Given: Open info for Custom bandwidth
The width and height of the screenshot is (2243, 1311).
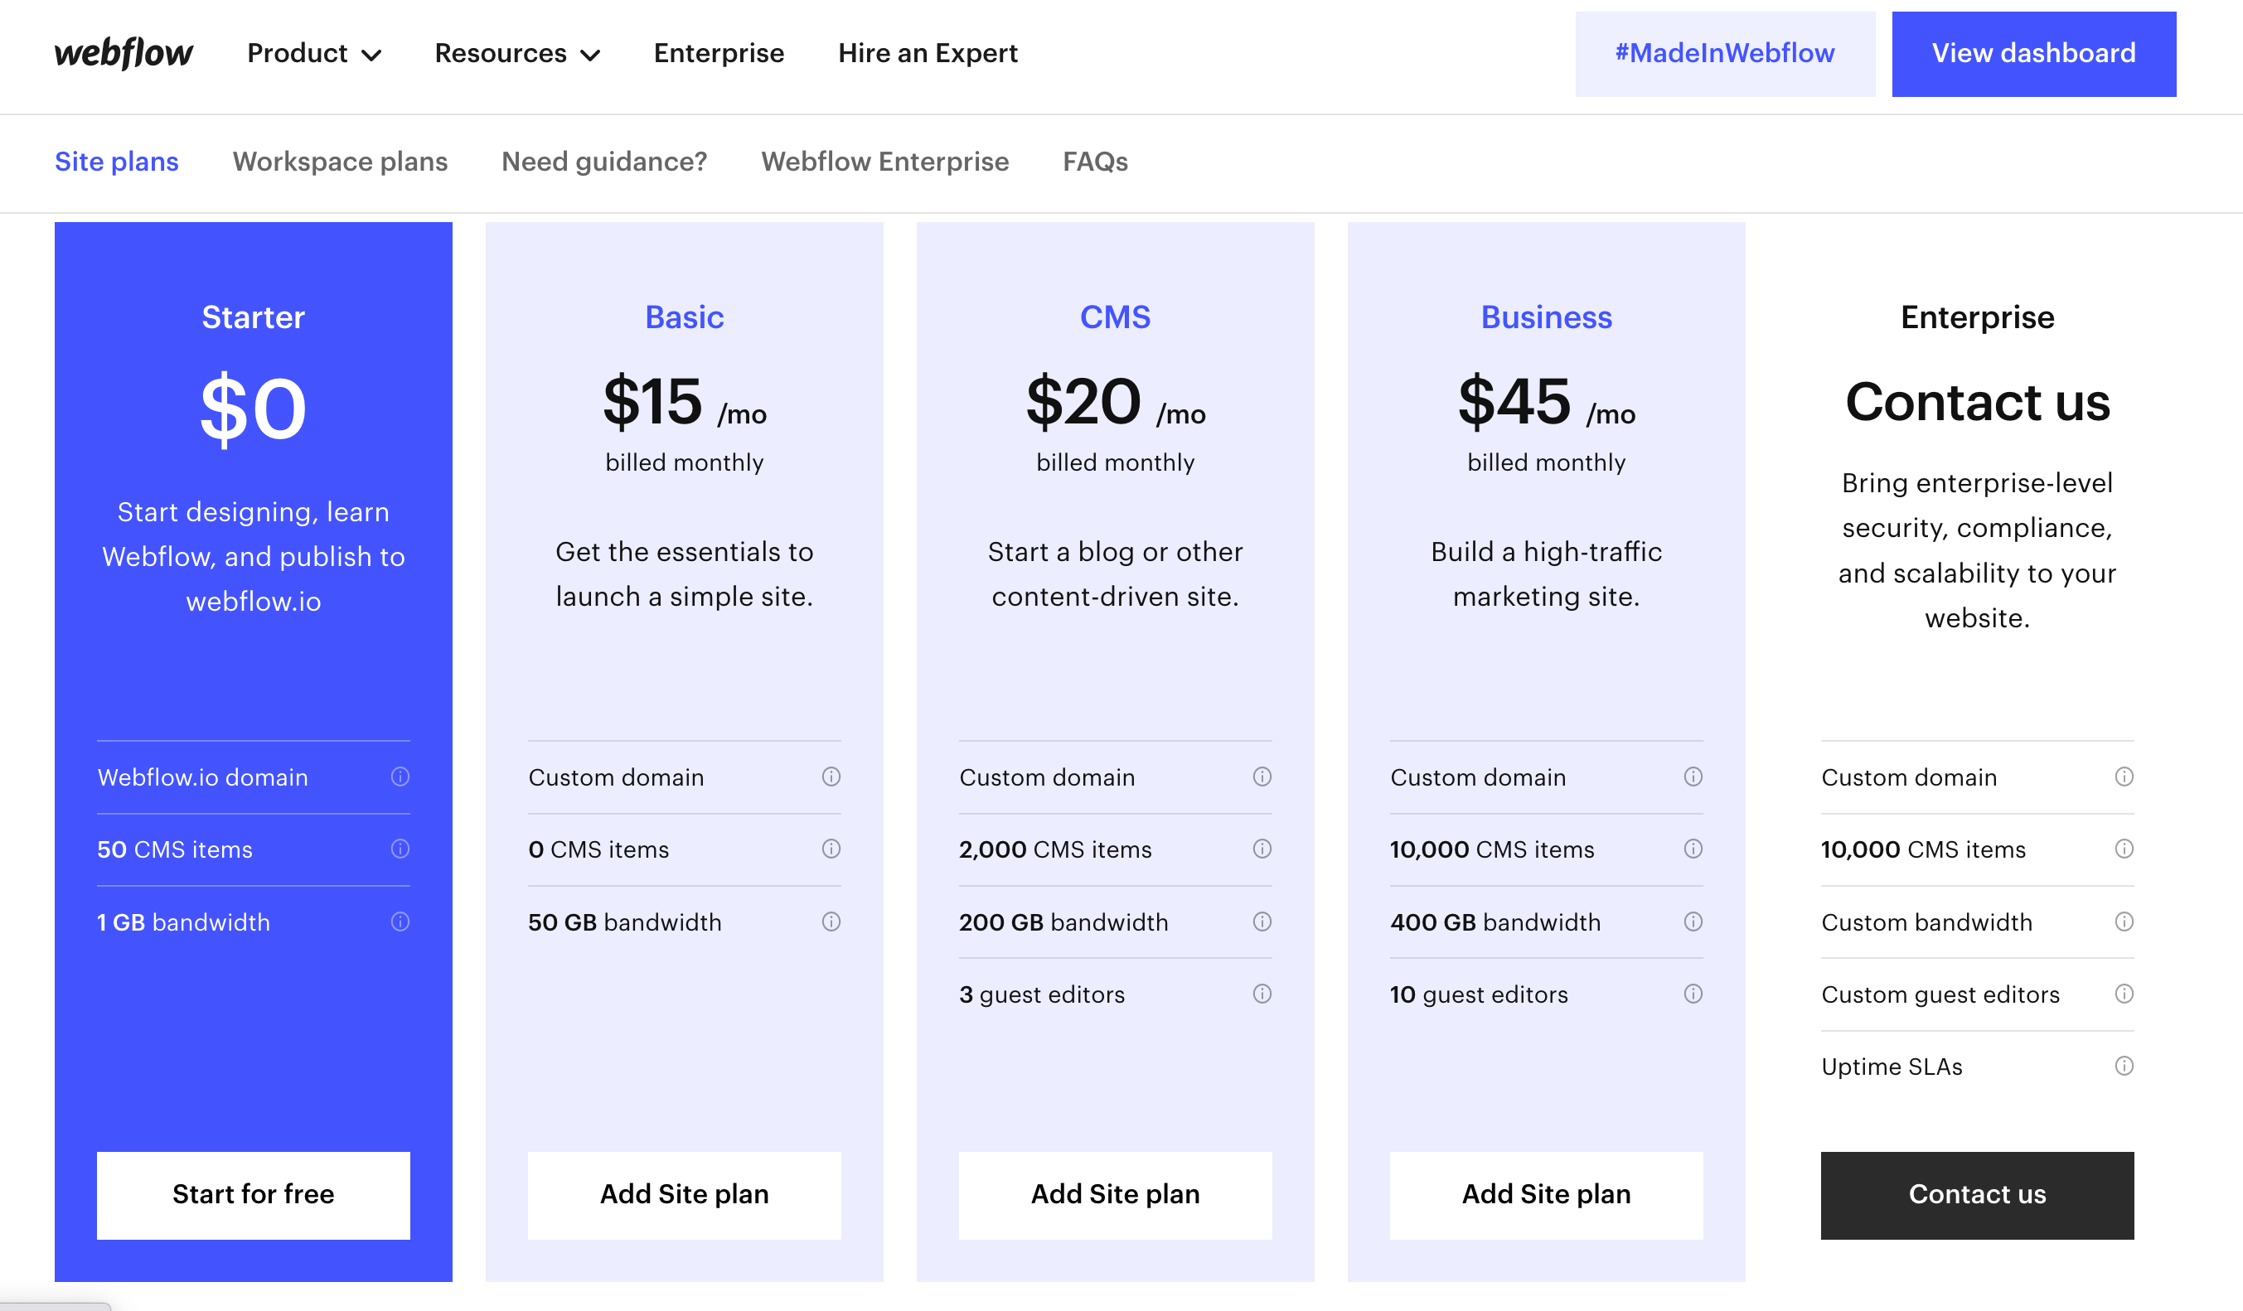Looking at the screenshot, I should [2124, 922].
